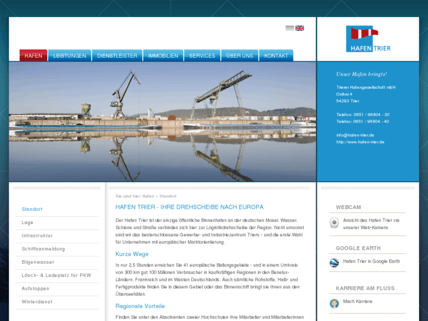Open the Leistungen navigation tab
The width and height of the screenshot is (428, 321).
[69, 55]
